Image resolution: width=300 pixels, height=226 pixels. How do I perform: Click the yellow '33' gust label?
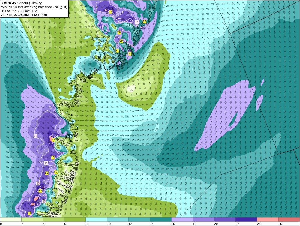click(110, 11)
